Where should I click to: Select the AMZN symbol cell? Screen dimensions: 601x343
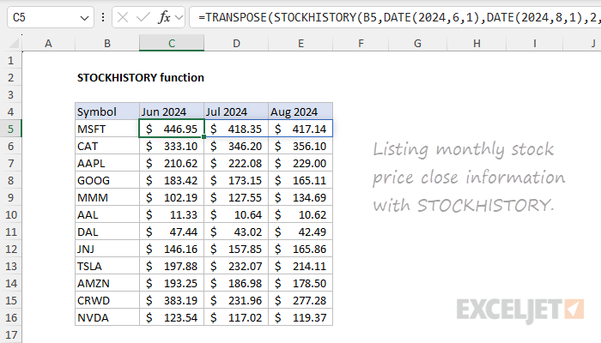click(107, 283)
